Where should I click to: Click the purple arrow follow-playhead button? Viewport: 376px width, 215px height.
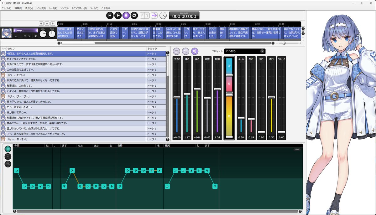pyautogui.click(x=154, y=15)
